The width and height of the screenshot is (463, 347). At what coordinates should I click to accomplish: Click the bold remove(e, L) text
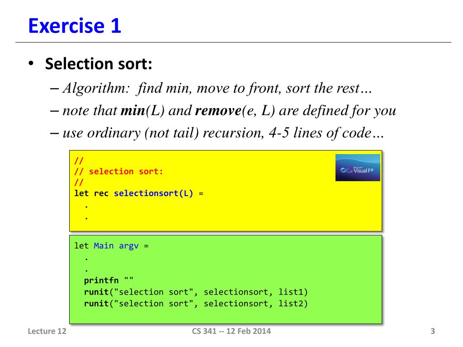pos(235,111)
